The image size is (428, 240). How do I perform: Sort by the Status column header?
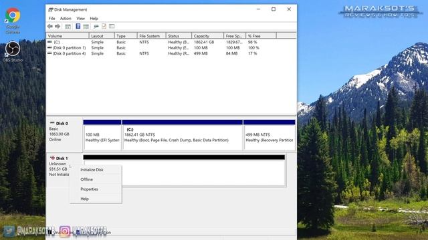[179, 36]
